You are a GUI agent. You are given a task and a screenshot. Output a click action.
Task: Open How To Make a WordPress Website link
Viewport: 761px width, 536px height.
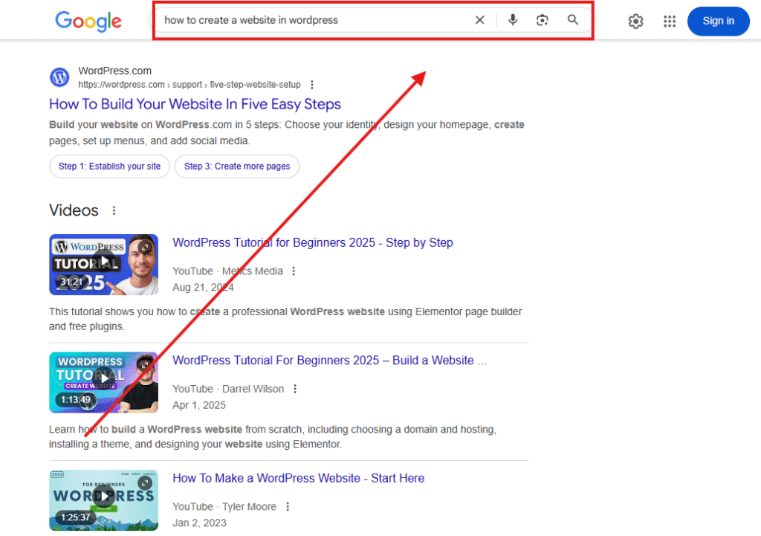click(x=299, y=478)
